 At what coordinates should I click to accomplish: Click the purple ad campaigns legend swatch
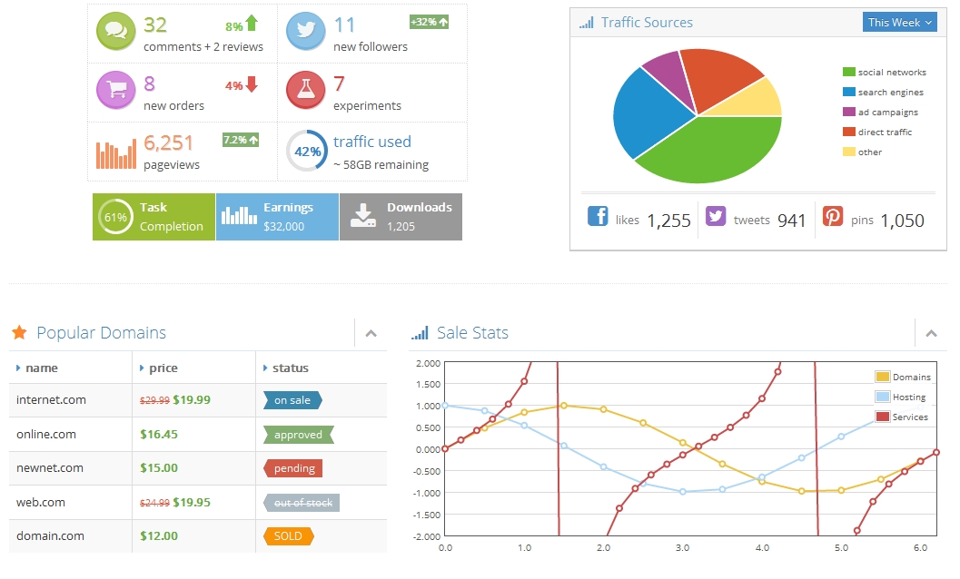848,112
